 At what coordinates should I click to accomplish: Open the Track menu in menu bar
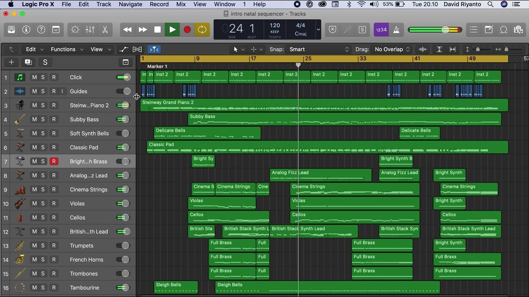104,4
